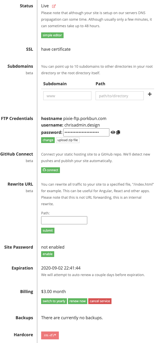
Task: Focus the Rewrite URL path field
Action: (x=64, y=220)
